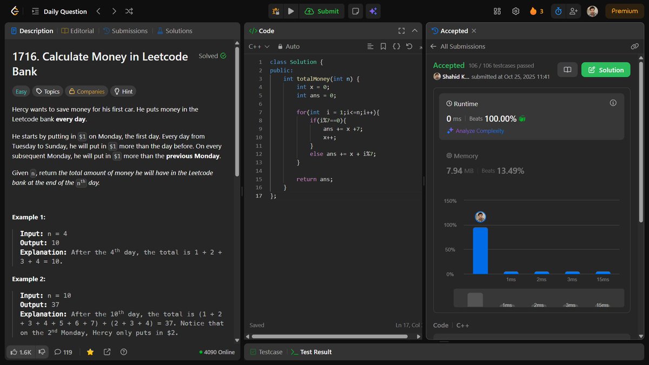Open the Test Result tab
The image size is (649, 365).
click(x=311, y=352)
